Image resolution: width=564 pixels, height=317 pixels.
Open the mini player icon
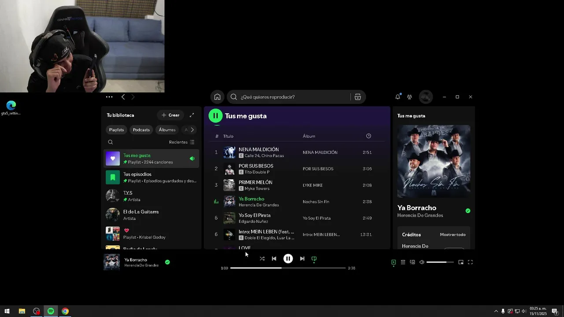click(x=461, y=262)
